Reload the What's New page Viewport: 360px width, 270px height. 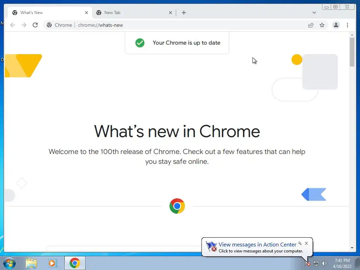pyautogui.click(x=35, y=25)
